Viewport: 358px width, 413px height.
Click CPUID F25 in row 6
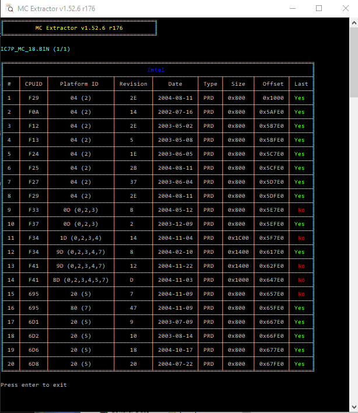pyautogui.click(x=33, y=168)
